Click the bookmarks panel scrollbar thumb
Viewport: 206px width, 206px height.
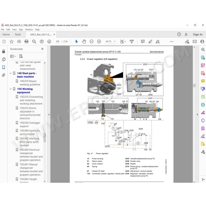click(45, 137)
